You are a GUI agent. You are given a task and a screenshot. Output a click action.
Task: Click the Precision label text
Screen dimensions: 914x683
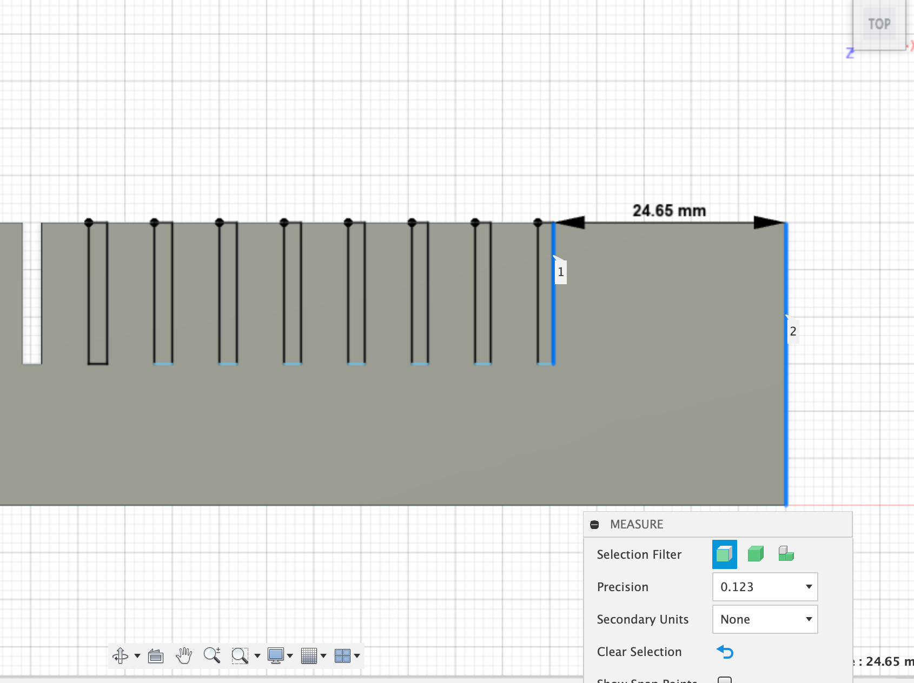click(x=622, y=587)
